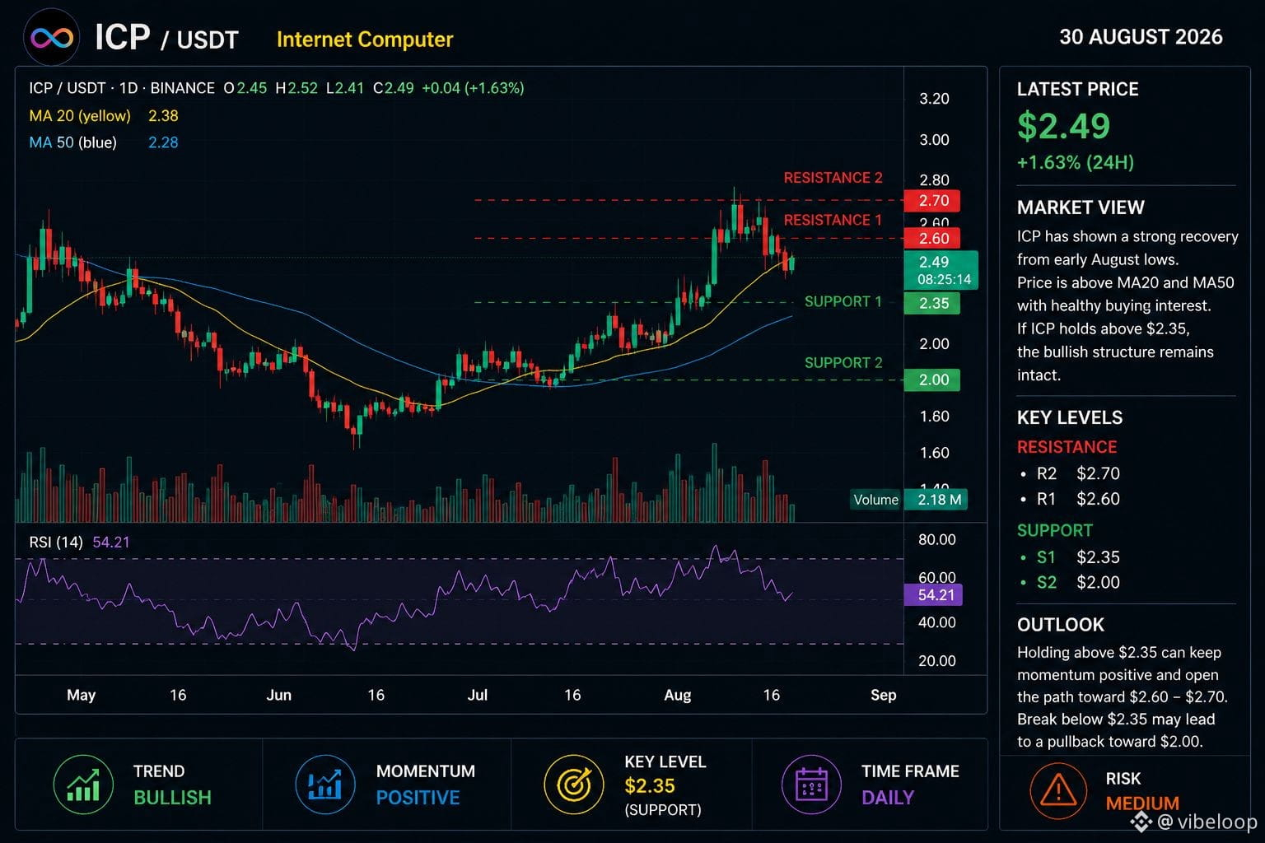
Task: Click the blue Momentum chart icon
Action: pos(325,785)
